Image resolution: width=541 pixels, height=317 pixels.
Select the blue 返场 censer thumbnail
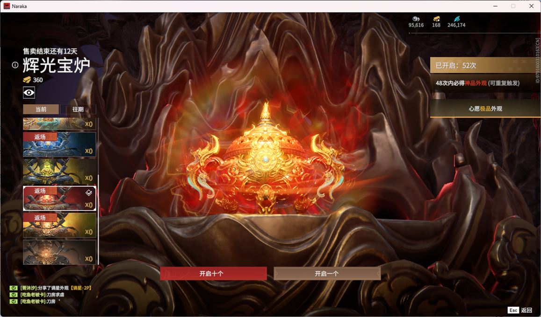[x=59, y=145]
